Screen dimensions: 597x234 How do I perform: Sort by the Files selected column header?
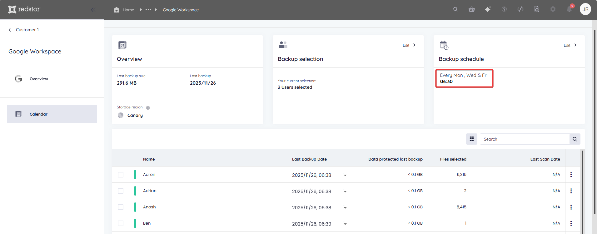pyautogui.click(x=453, y=159)
